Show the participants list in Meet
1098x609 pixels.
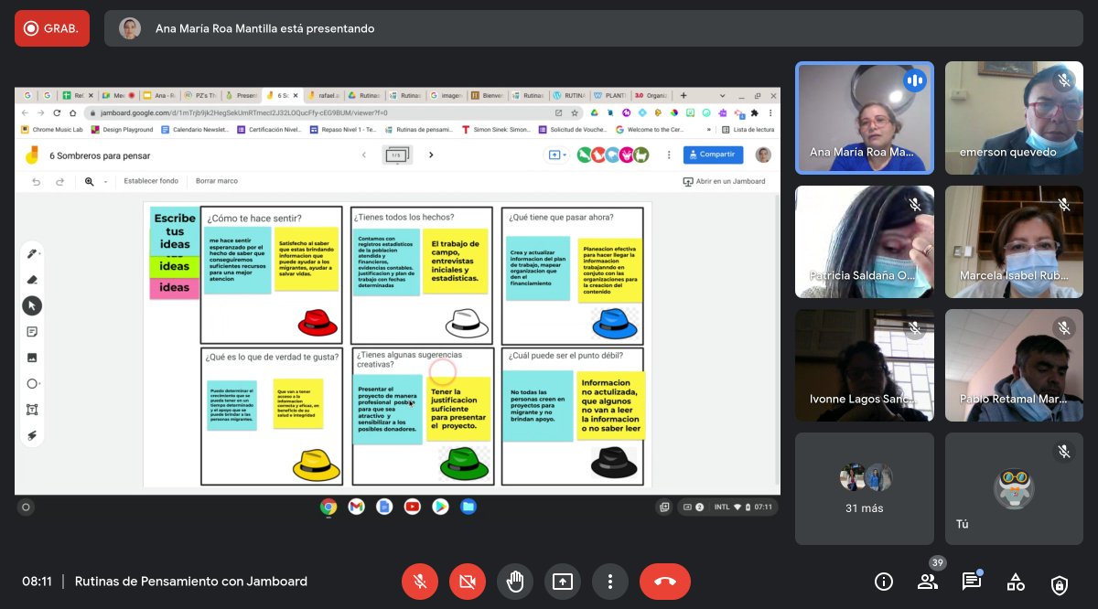tap(928, 581)
